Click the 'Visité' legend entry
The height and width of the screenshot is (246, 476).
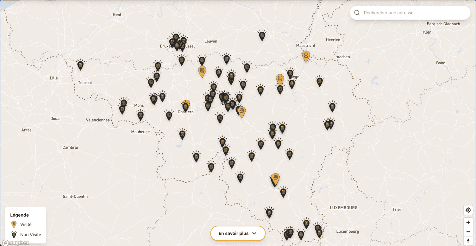tap(26, 224)
